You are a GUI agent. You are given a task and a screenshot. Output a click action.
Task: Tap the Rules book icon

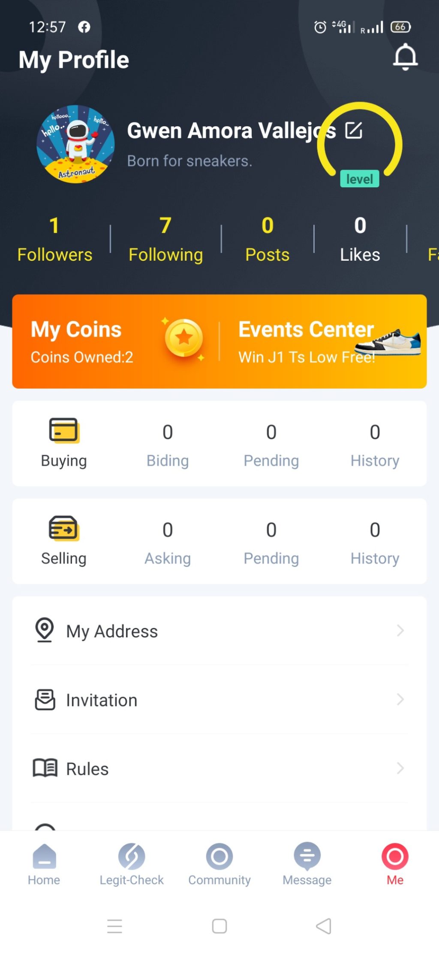(45, 768)
